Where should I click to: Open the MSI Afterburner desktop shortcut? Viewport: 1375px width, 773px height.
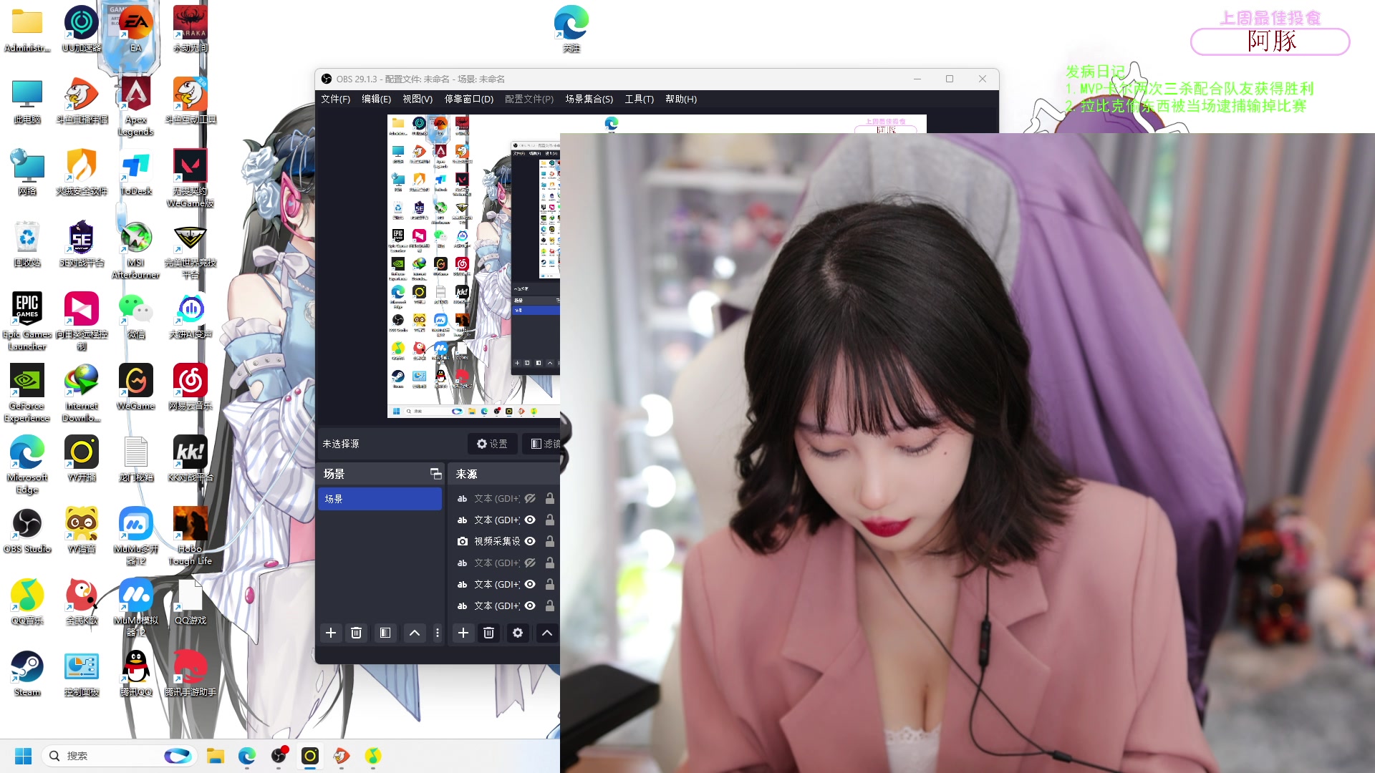pos(135,251)
